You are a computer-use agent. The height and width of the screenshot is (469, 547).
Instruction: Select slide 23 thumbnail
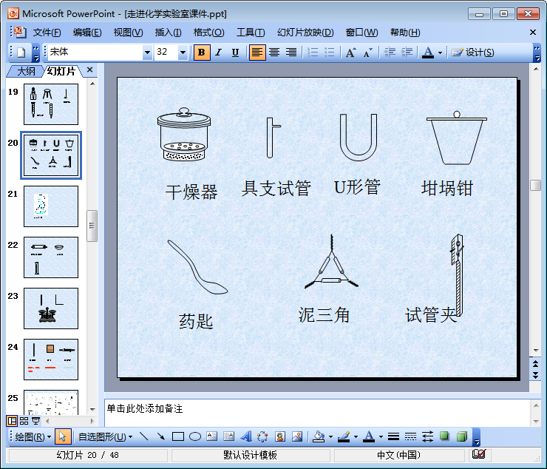[51, 308]
